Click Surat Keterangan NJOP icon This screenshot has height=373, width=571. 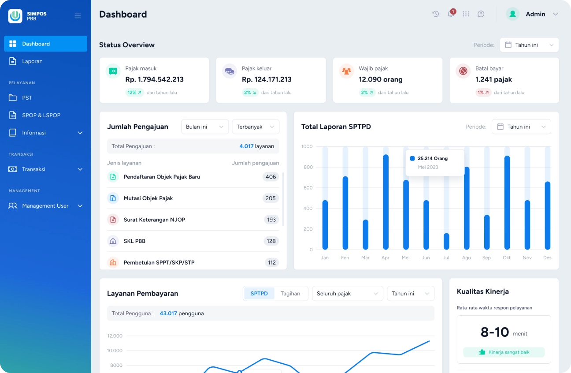[x=113, y=220]
